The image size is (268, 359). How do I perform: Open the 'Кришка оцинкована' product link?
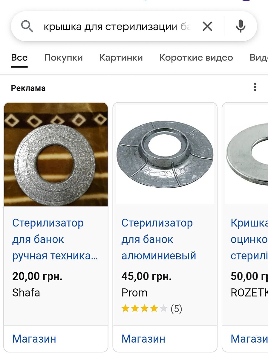[249, 239]
